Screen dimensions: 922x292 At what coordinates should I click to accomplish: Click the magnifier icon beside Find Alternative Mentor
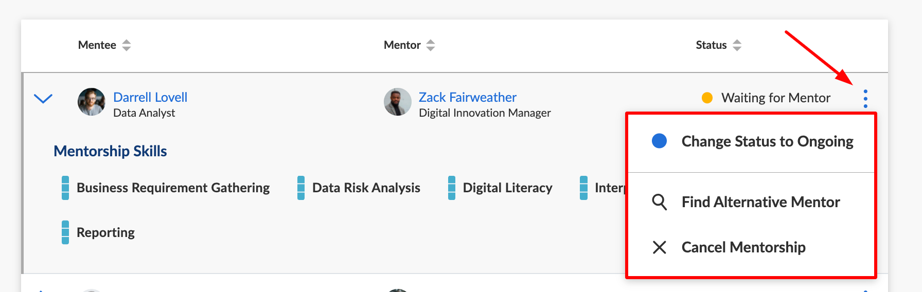tap(659, 202)
